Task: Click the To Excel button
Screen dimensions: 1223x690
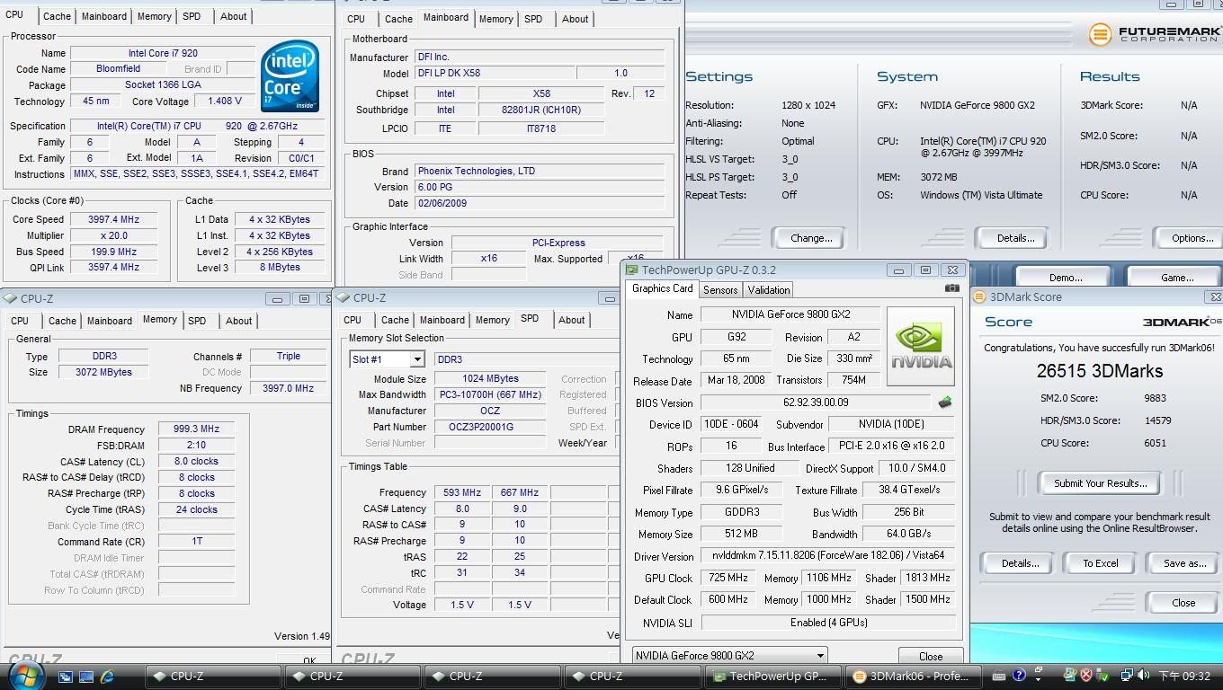Action: 1100,563
